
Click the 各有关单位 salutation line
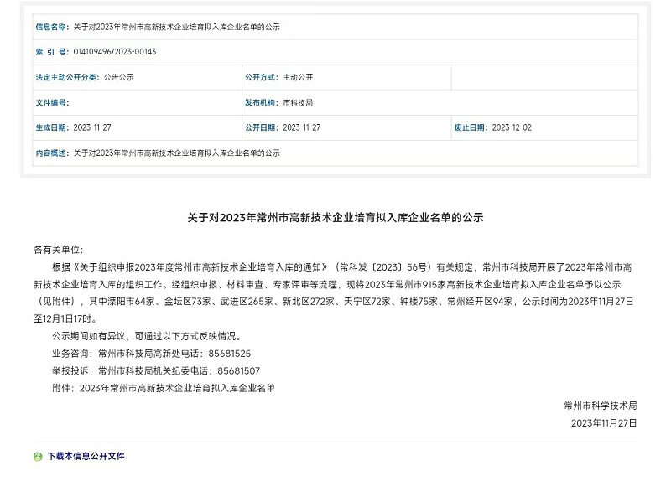point(60,250)
